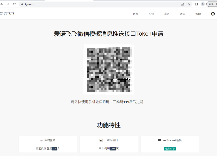Open the 帮助 navigation item
Screen dimensions: 217x156
click(198, 14)
